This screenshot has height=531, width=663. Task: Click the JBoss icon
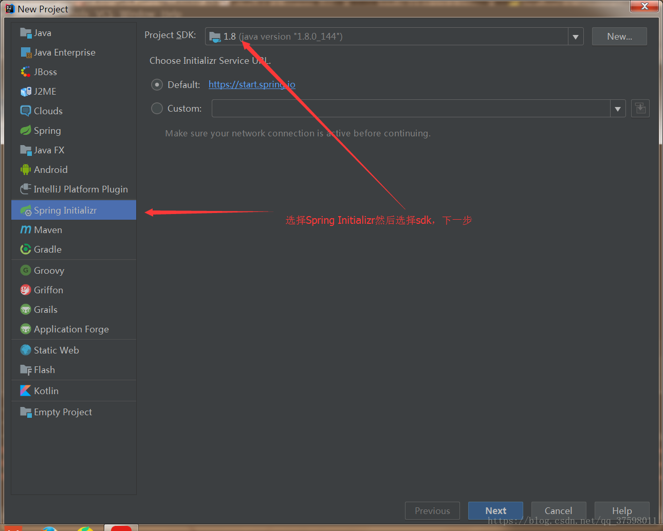26,72
